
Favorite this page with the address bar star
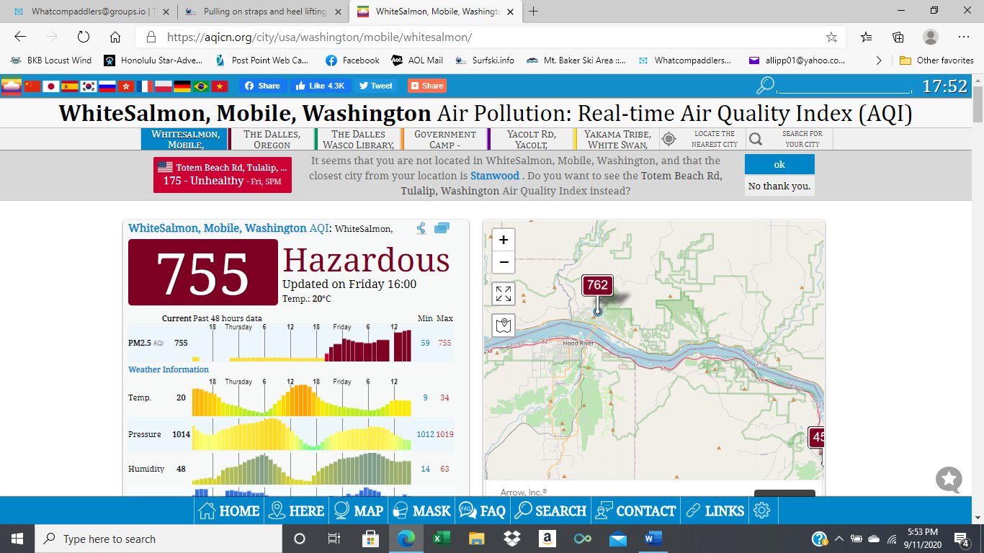click(x=831, y=37)
